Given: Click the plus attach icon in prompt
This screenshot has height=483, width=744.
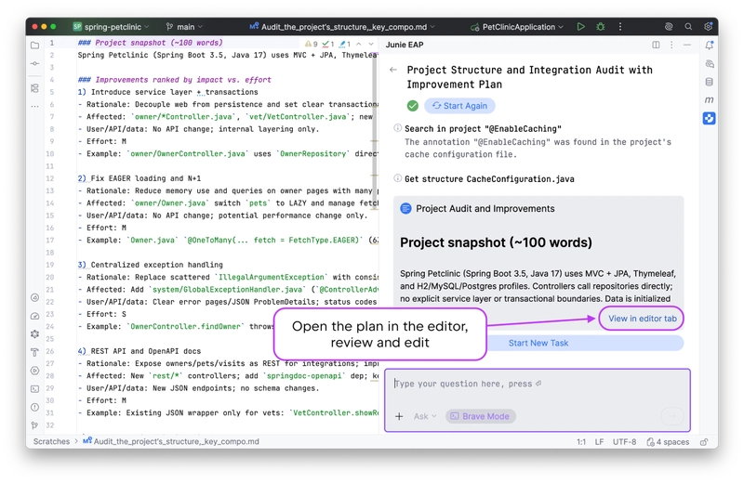Looking at the screenshot, I should click(x=399, y=416).
